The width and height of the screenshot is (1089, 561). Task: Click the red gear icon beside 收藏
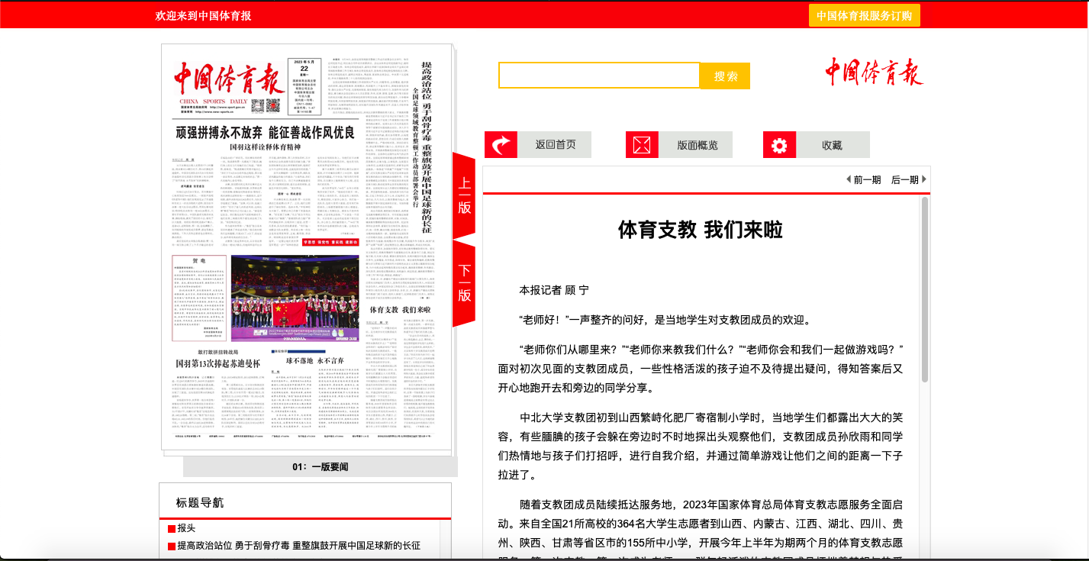click(x=779, y=145)
